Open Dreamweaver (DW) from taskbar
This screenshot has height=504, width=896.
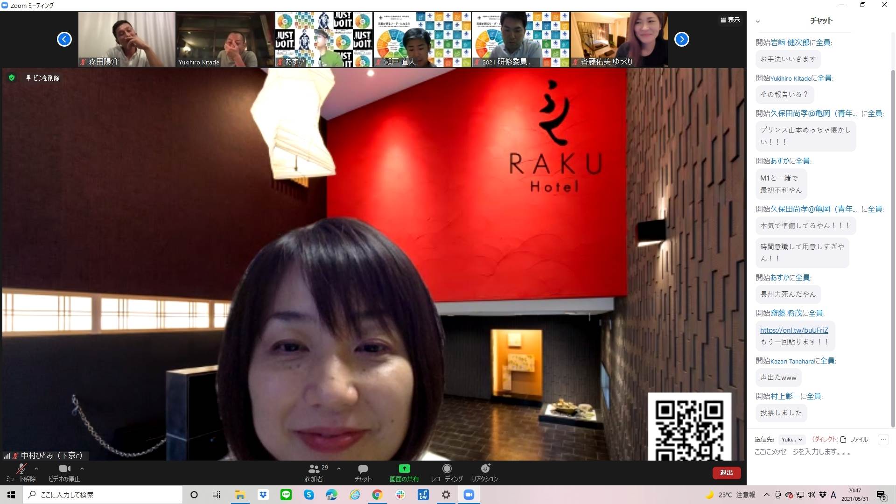[423, 495]
